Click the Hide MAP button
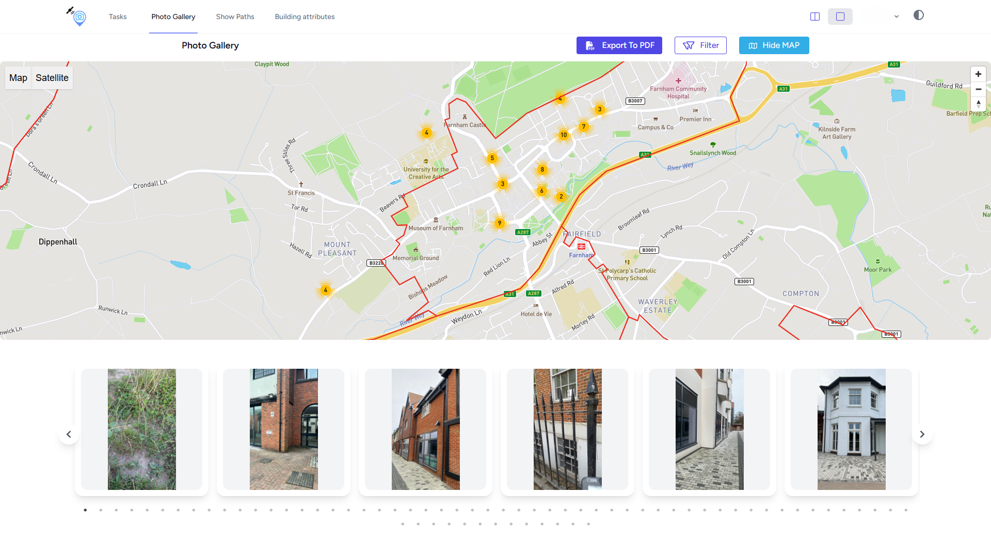Viewport: 991px width, 557px height. pos(774,45)
